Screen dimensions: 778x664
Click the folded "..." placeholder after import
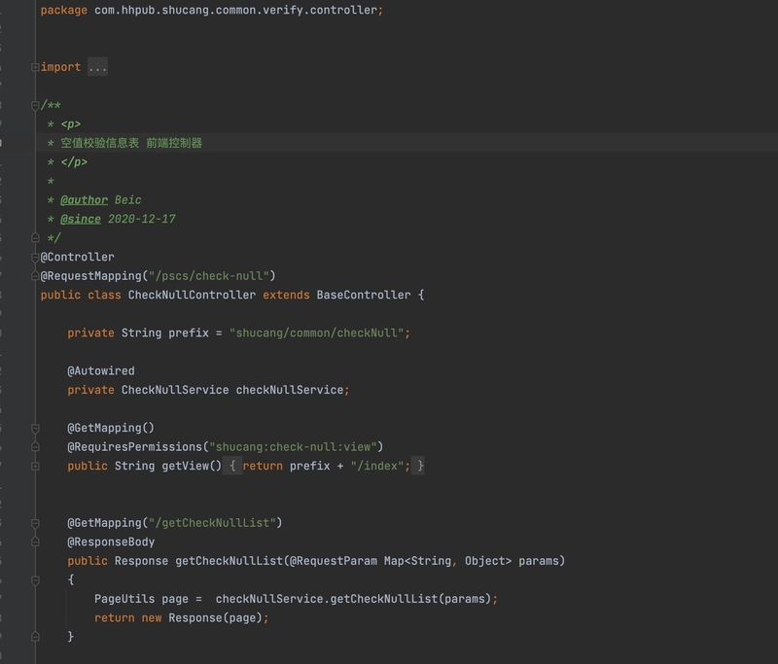98,67
